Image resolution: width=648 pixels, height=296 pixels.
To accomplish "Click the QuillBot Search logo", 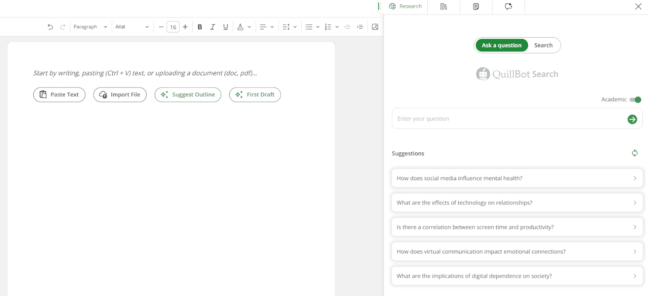I will 517,74.
